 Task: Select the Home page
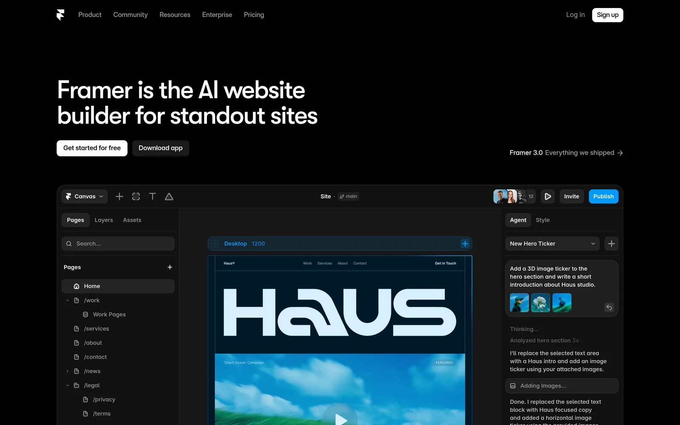[118, 286]
